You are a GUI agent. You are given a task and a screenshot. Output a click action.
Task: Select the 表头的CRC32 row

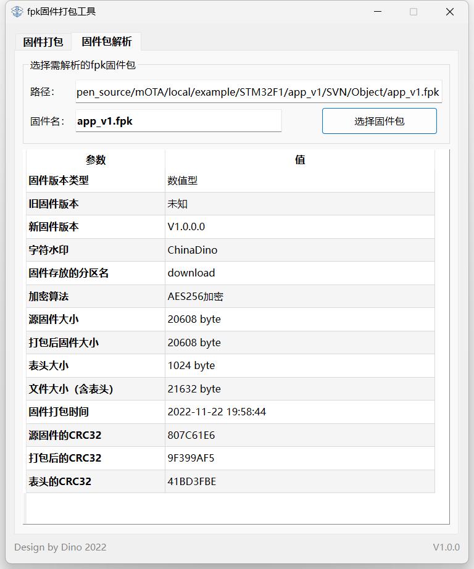[230, 481]
